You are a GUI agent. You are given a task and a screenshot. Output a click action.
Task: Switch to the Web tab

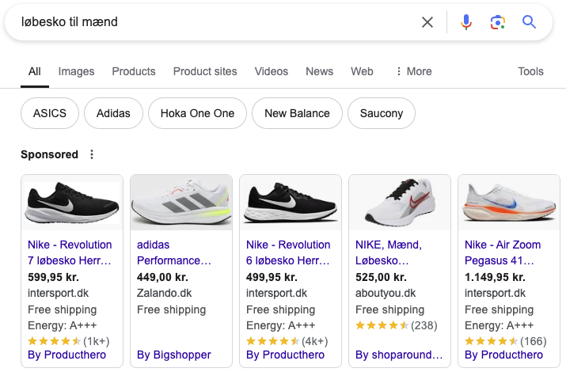point(362,71)
